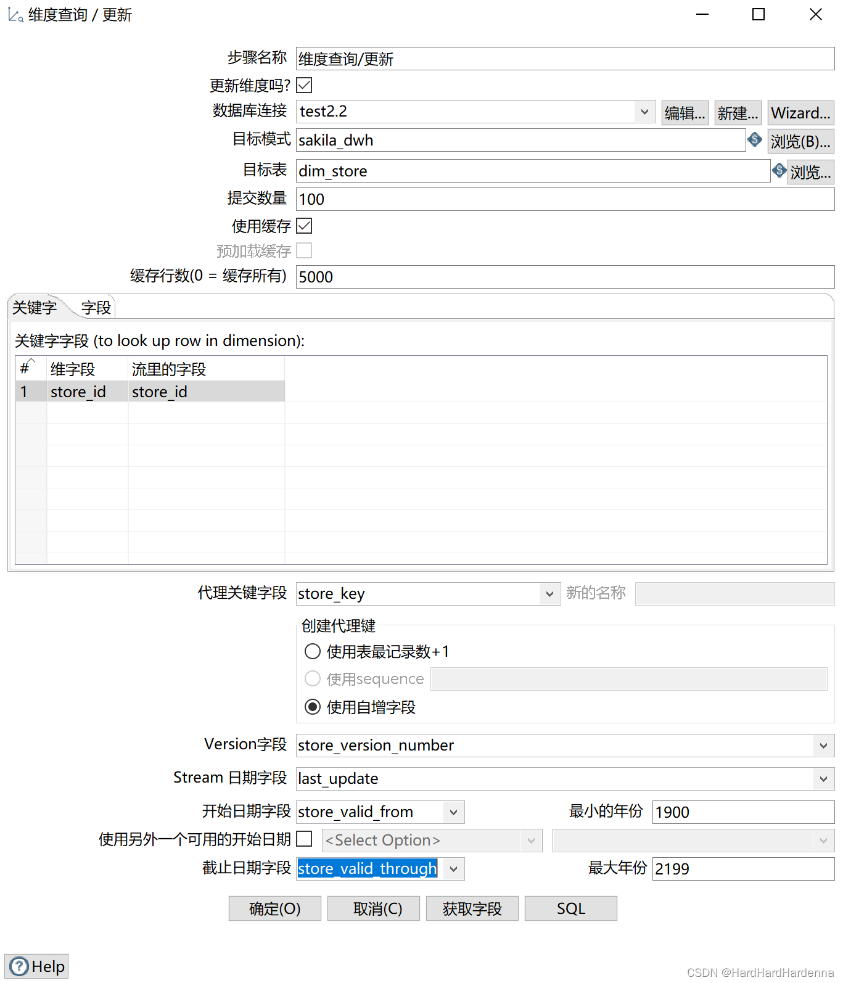Click the maximum year field 2199
The height and width of the screenshot is (983, 843).
coord(743,869)
